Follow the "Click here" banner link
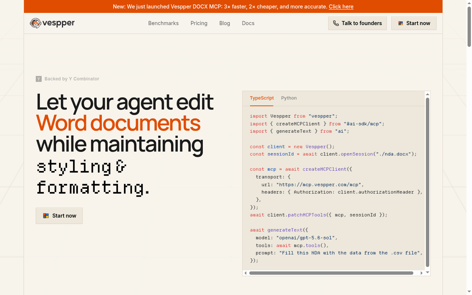Viewport: 472px width, 295px height. pos(341,7)
